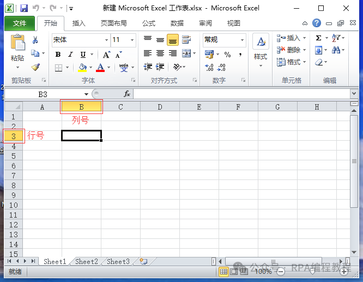Toggle the highlighted bottom align button
The image size is (363, 282).
(x=173, y=40)
